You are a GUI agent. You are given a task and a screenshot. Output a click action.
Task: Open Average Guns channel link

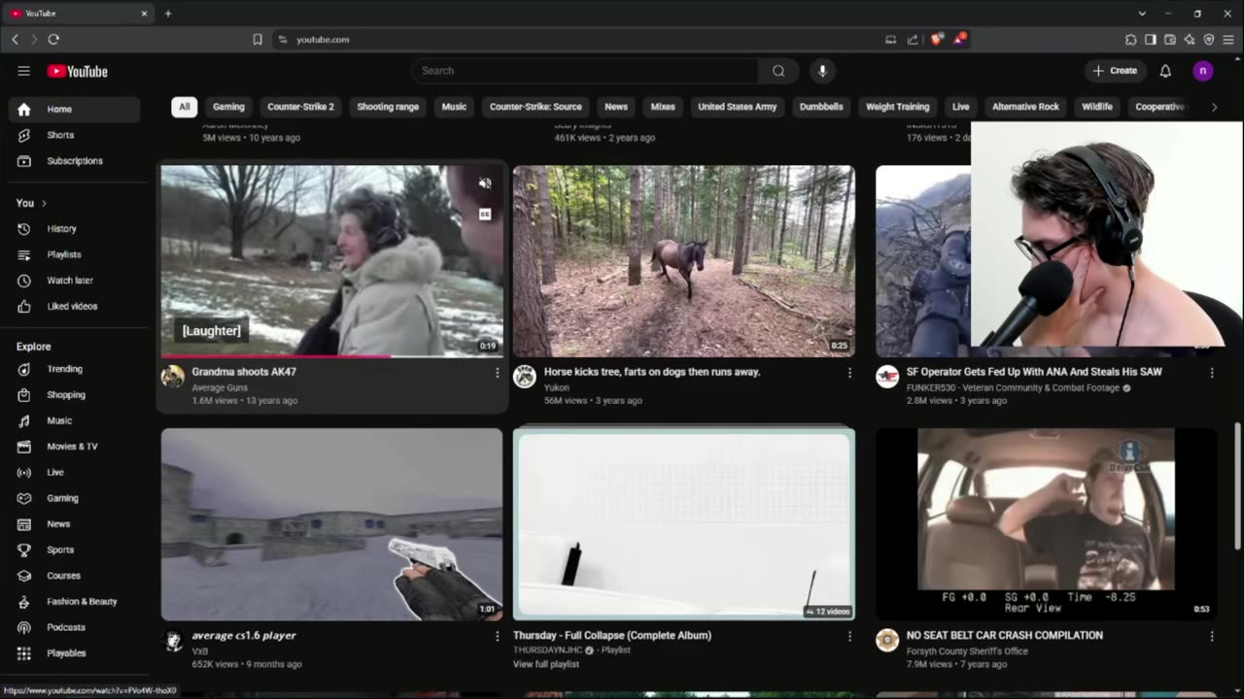point(220,387)
